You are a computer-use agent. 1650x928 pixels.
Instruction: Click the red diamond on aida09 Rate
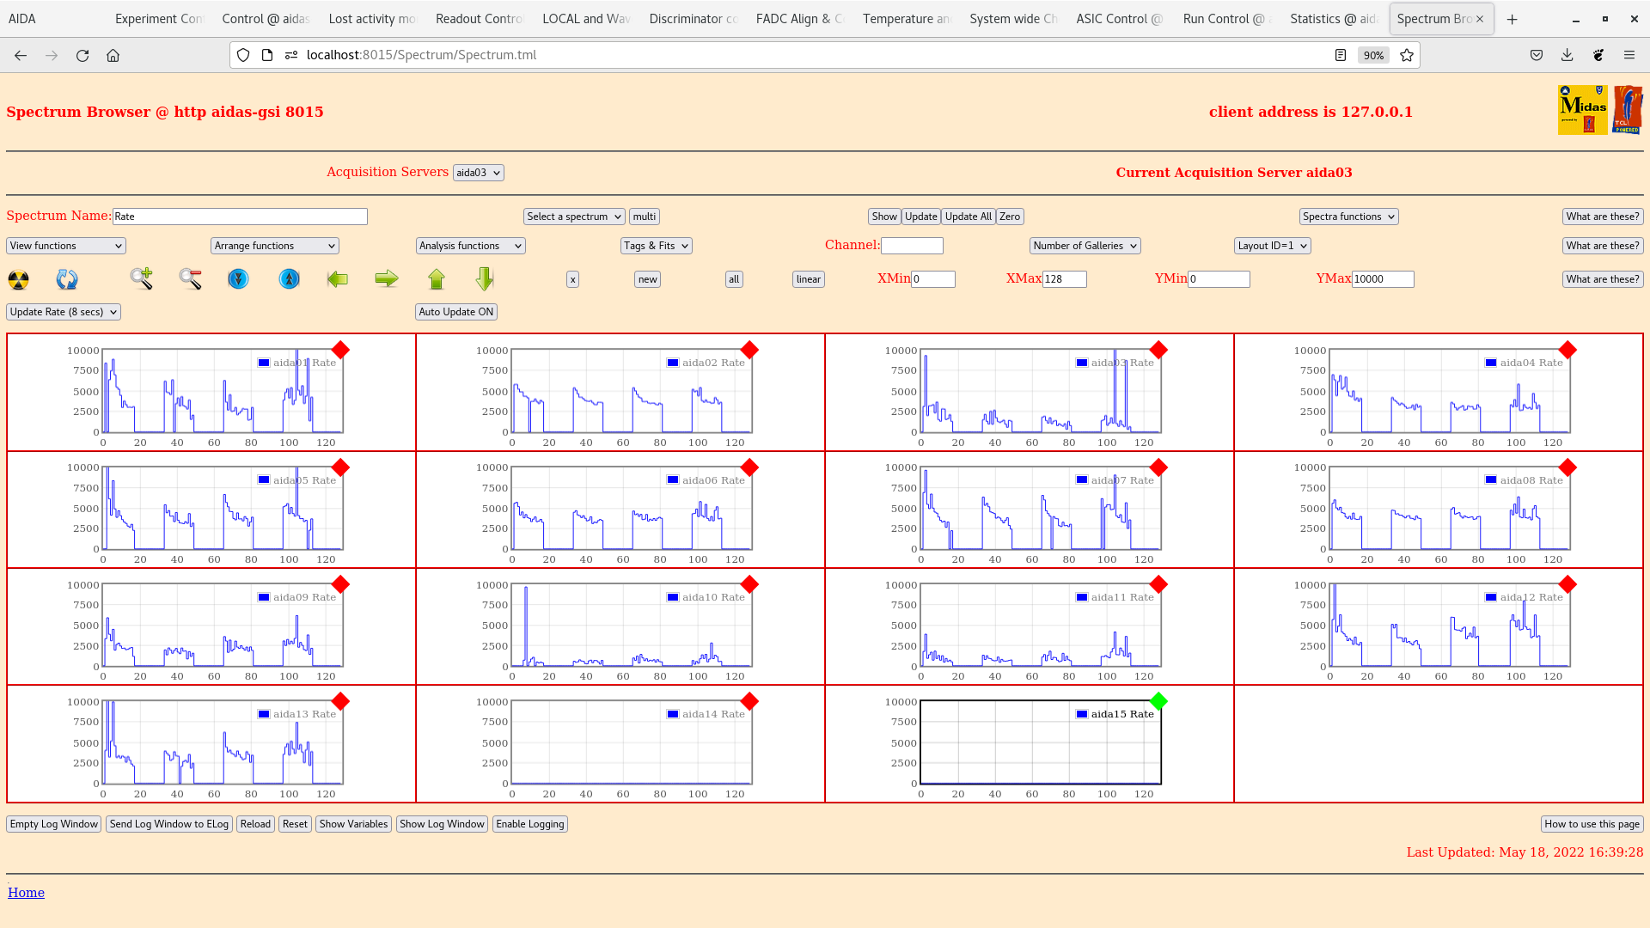tap(340, 584)
